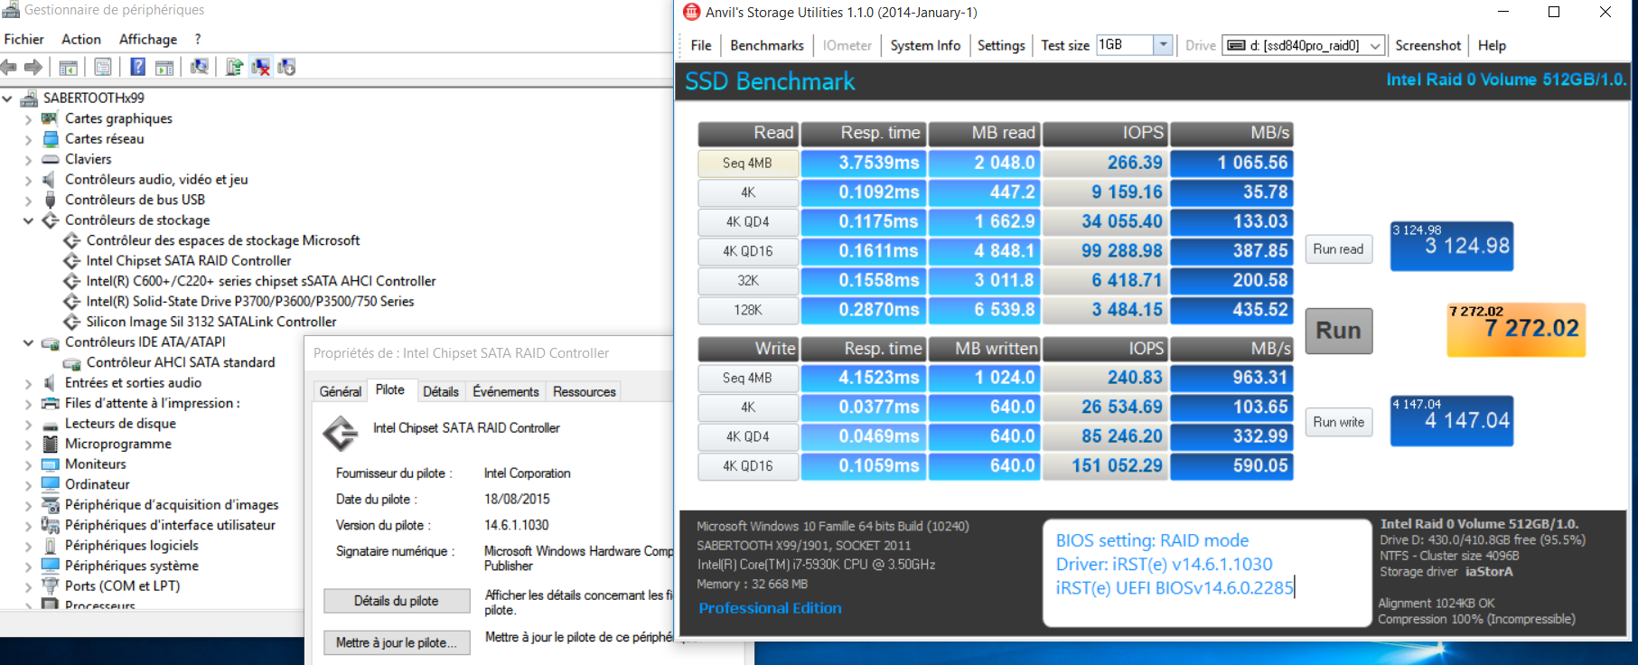This screenshot has height=665, width=1638.
Task: Switch to the Détails tab
Action: (x=441, y=391)
